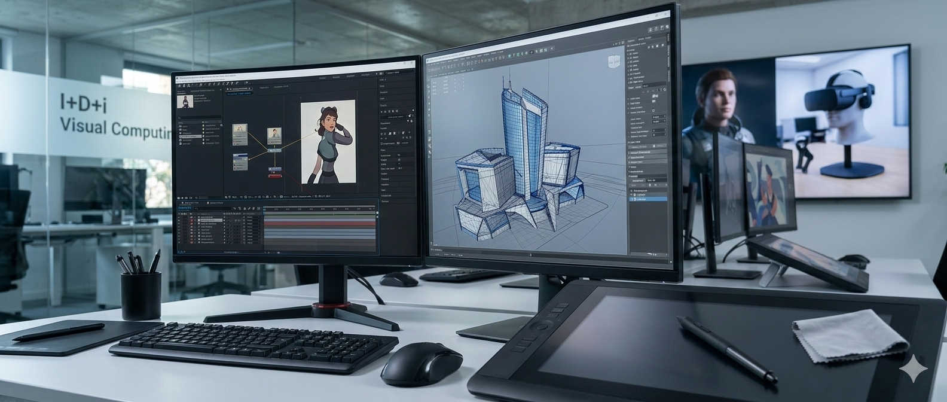Switch to the blue highlighted tab above the node graph
Viewport: 947px width, 402px height.
240,93
